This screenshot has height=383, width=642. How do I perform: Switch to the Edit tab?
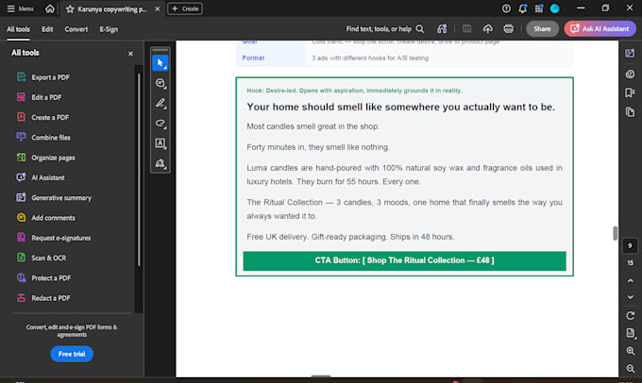click(47, 29)
